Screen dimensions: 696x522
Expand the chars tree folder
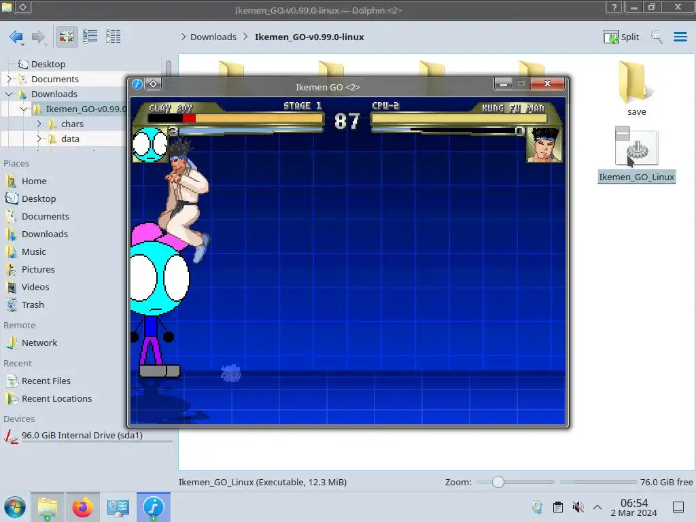click(39, 124)
